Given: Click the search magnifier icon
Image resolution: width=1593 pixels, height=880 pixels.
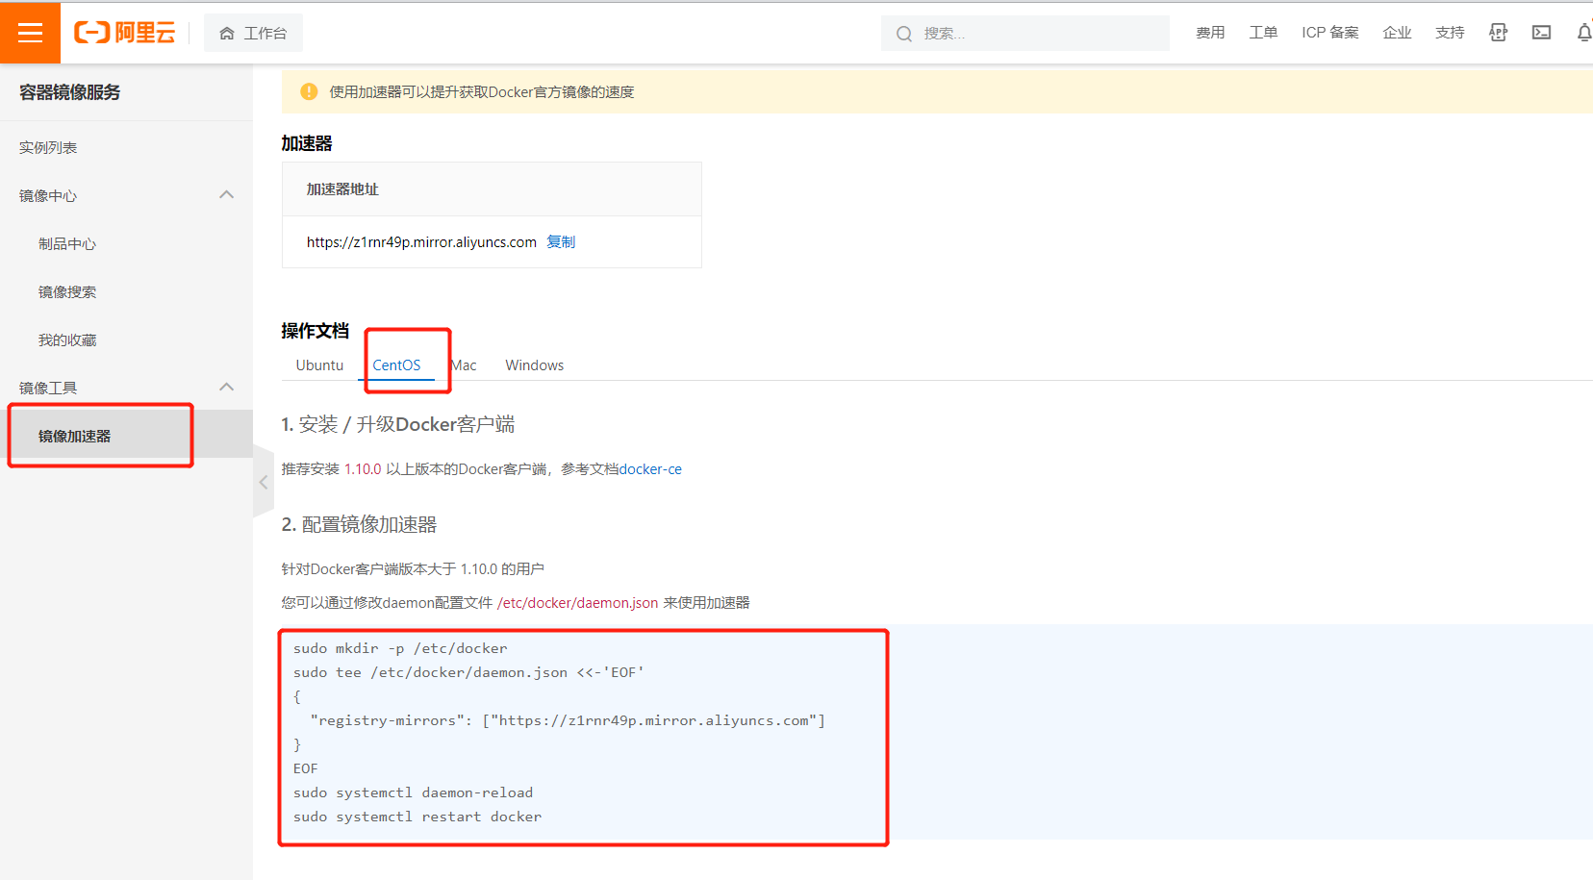Looking at the screenshot, I should pos(904,34).
